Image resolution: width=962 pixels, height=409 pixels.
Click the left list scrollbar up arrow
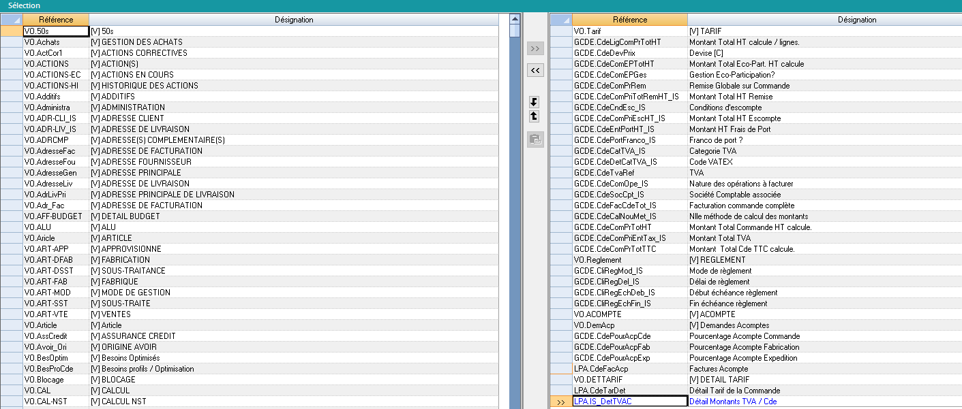(515, 20)
